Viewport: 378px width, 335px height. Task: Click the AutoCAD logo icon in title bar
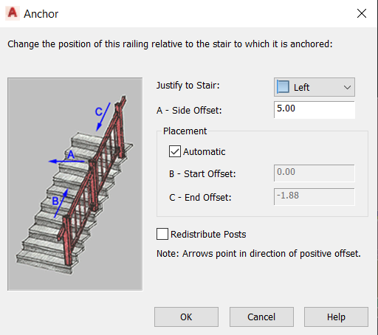pyautogui.click(x=13, y=13)
